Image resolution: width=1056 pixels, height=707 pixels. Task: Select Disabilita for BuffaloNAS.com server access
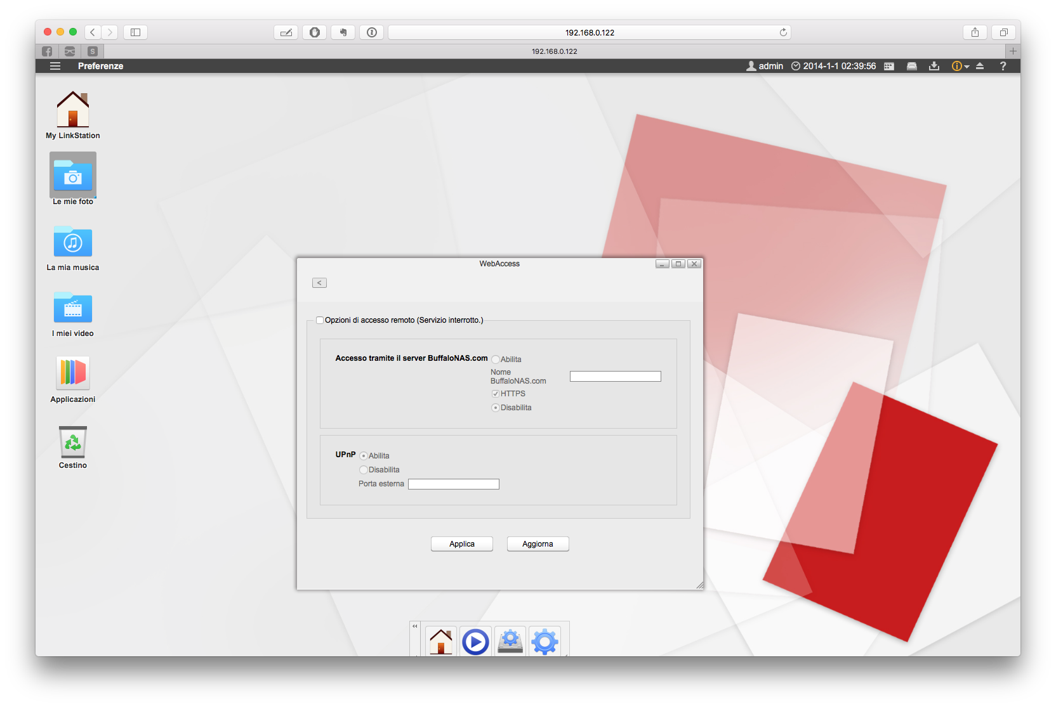tap(496, 408)
